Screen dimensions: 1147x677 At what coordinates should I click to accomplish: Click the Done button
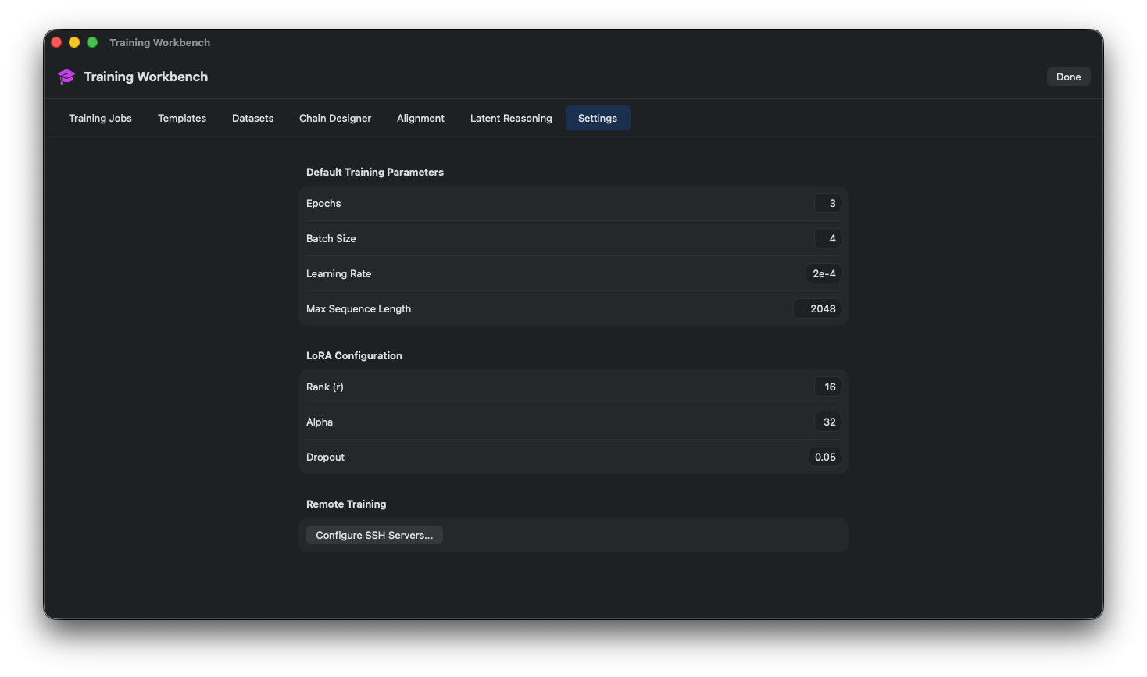(1068, 77)
